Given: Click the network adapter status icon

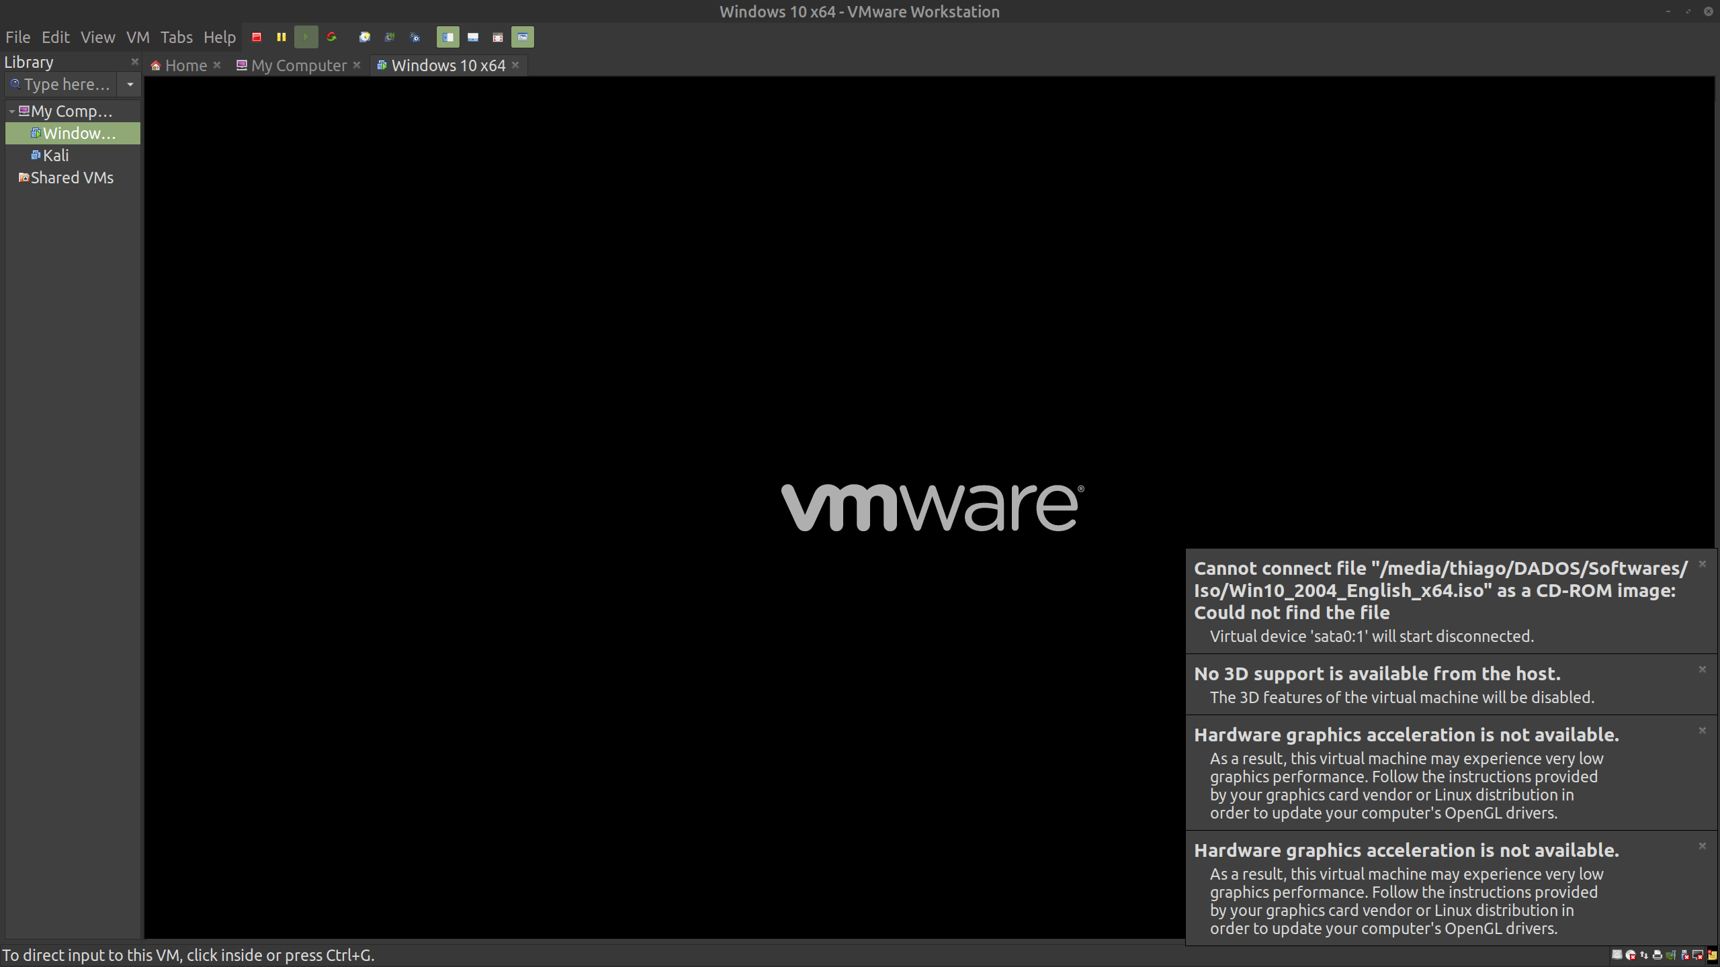Looking at the screenshot, I should [x=1644, y=955].
